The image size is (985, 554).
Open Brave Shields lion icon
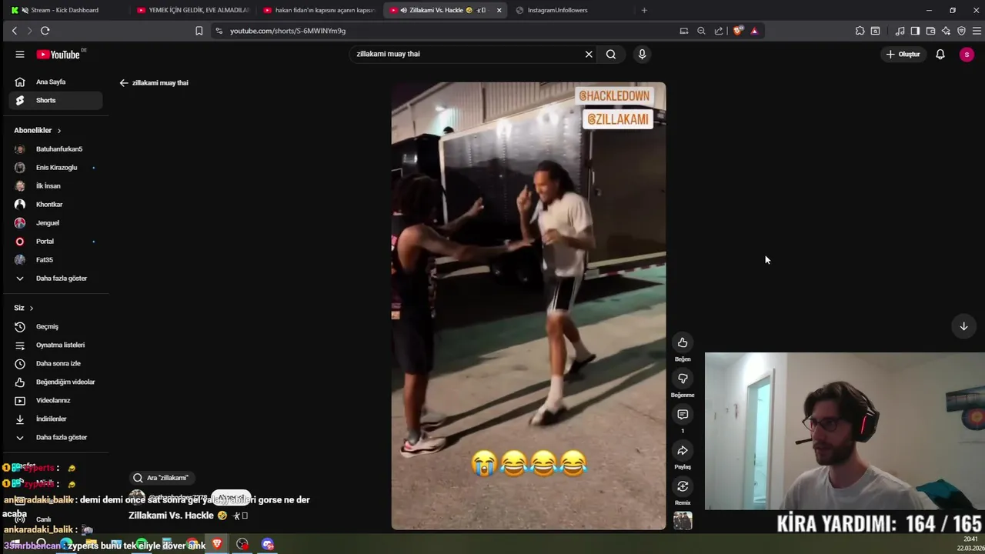click(x=738, y=31)
